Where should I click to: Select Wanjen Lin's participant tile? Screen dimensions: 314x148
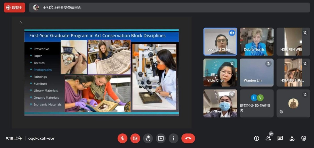point(257,72)
